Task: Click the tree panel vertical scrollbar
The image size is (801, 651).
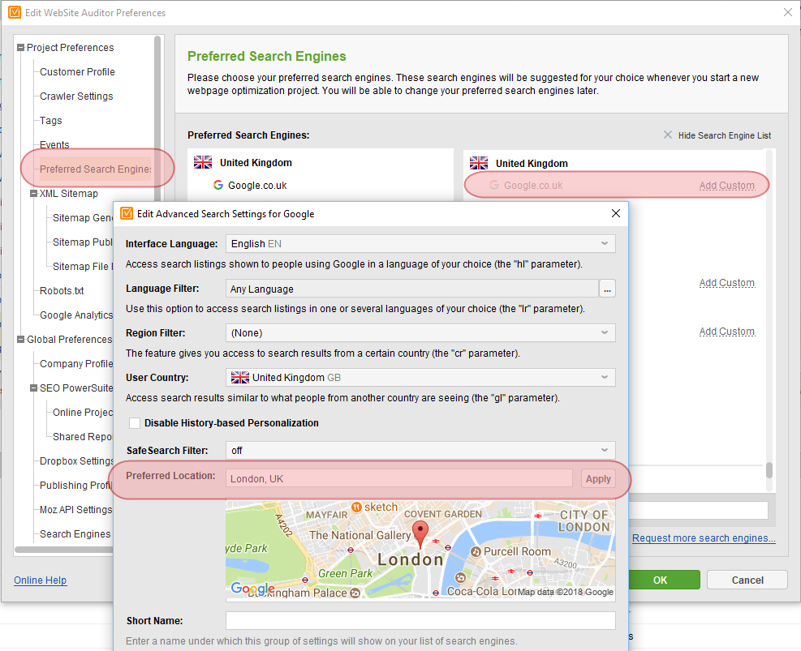Action: pos(157,118)
